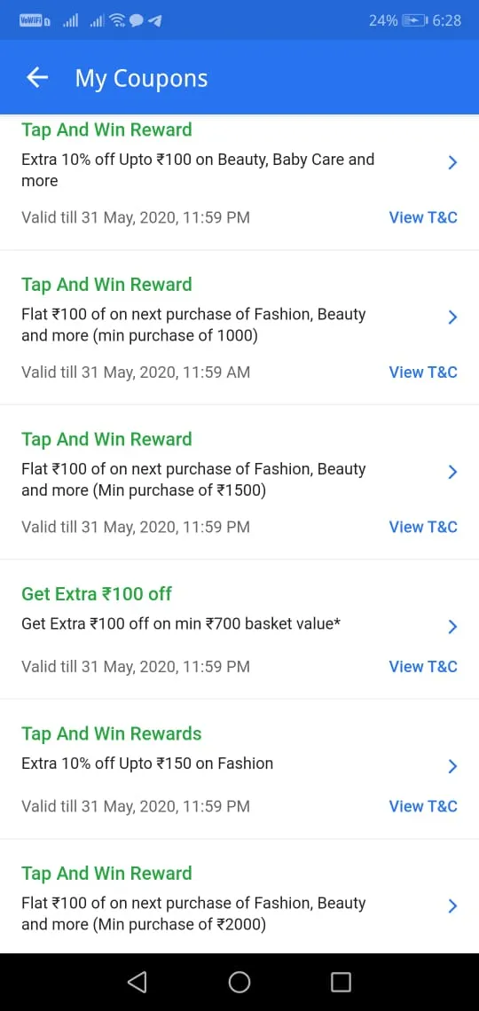This screenshot has width=479, height=1011.
Task: Tap the Telegram notification icon
Action: click(154, 20)
